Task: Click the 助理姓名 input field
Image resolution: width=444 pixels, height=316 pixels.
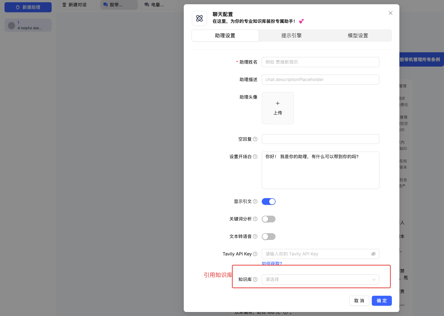Action: pos(320,62)
